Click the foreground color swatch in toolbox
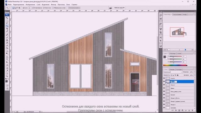This screenshot has width=201, height=113. [7, 81]
